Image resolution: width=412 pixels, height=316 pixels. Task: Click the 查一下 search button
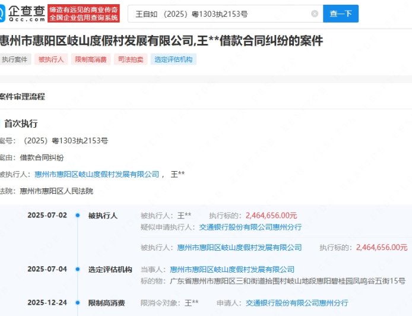click(341, 14)
